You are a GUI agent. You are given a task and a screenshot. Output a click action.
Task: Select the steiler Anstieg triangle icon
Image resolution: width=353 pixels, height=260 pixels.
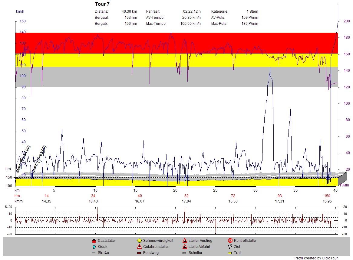pyautogui.click(x=185, y=241)
